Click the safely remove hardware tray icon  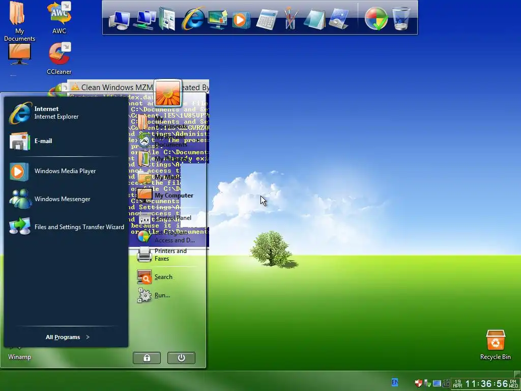(427, 383)
